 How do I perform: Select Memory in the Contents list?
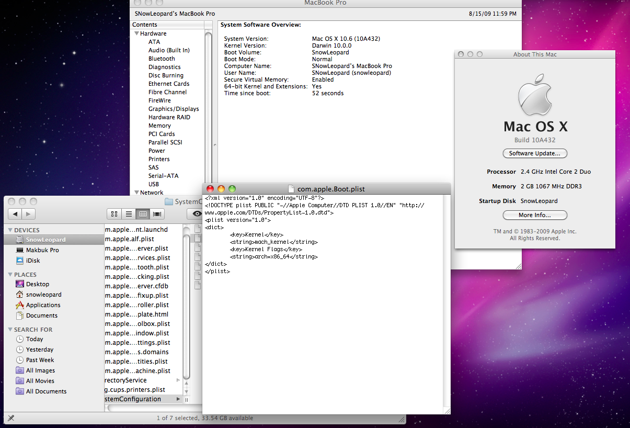[159, 126]
